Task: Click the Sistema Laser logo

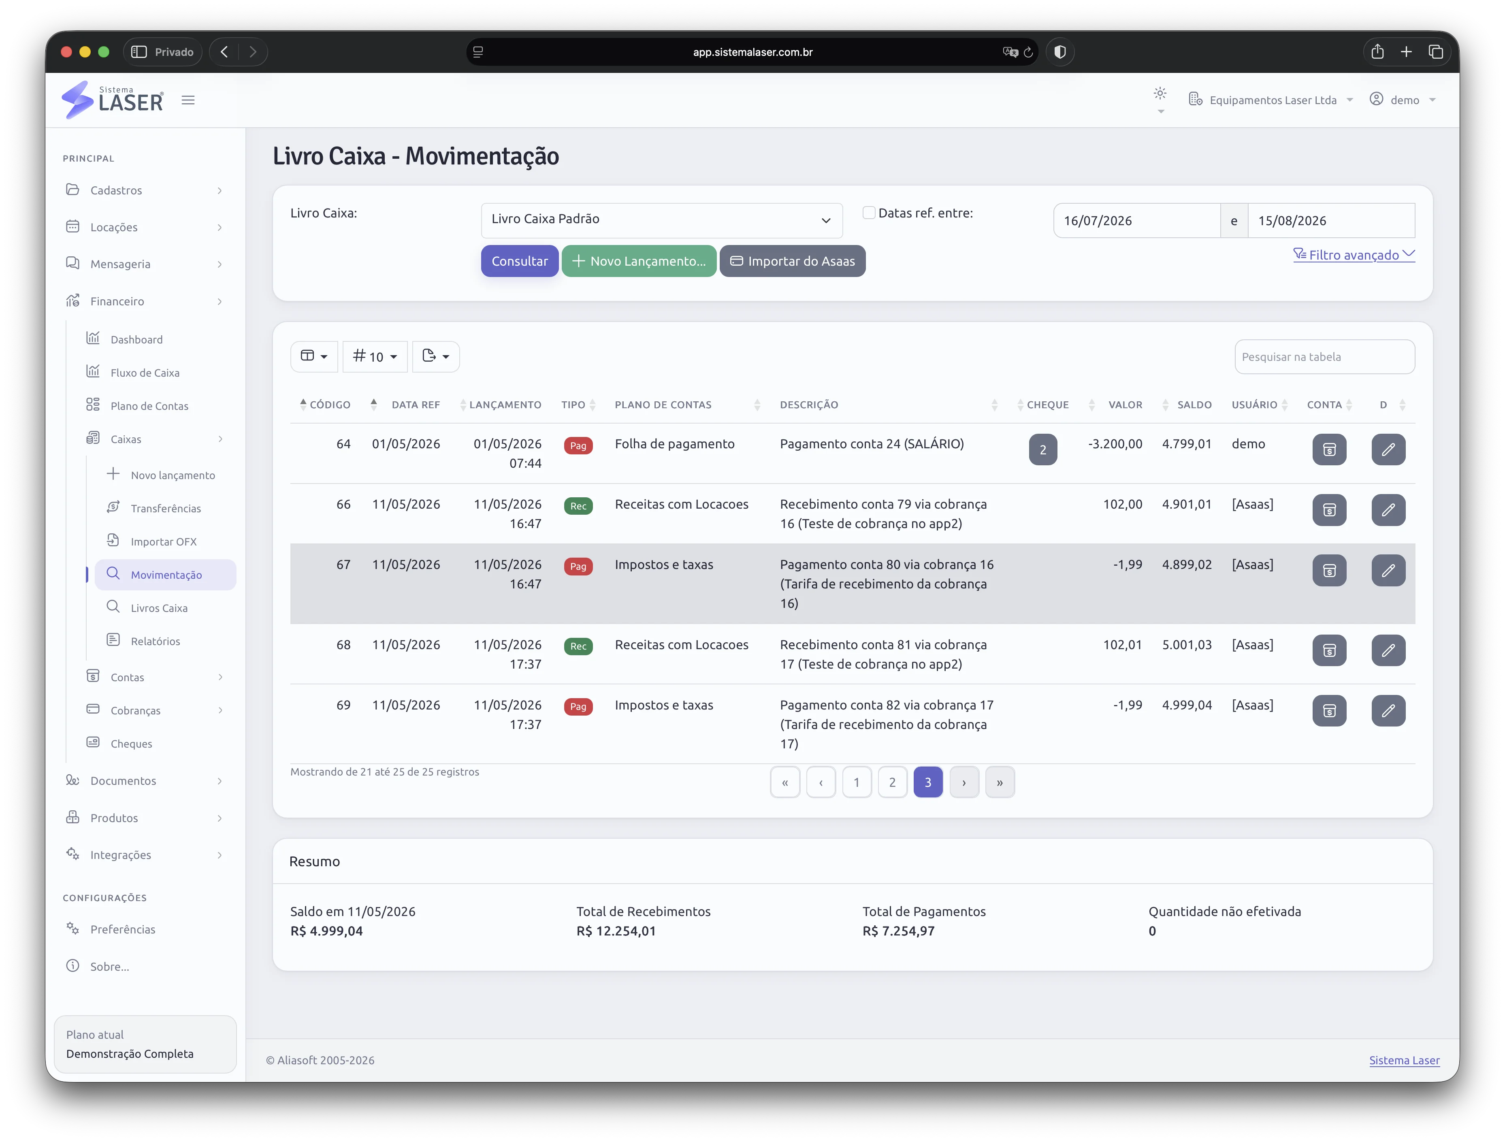Action: 113,100
